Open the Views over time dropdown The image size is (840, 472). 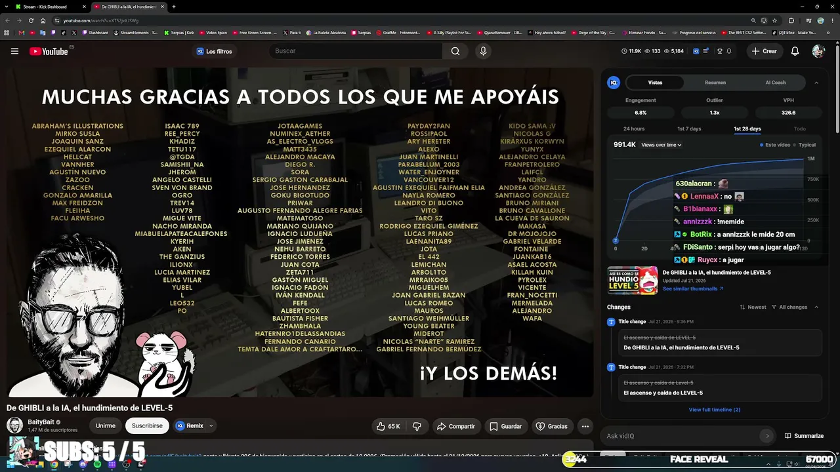661,145
